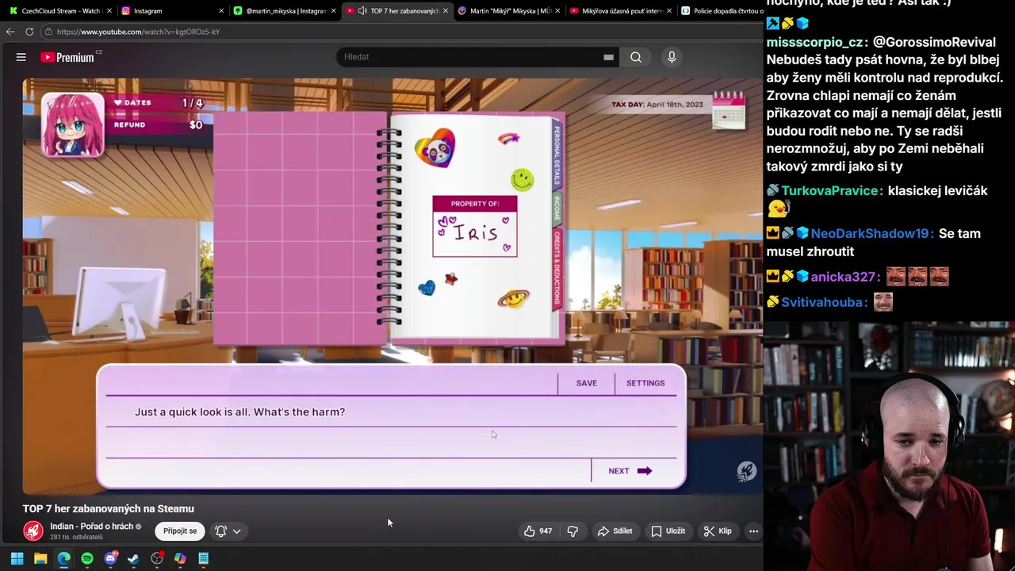Click the ringed smiley planet sticker
The height and width of the screenshot is (571, 1015).
pyautogui.click(x=514, y=298)
